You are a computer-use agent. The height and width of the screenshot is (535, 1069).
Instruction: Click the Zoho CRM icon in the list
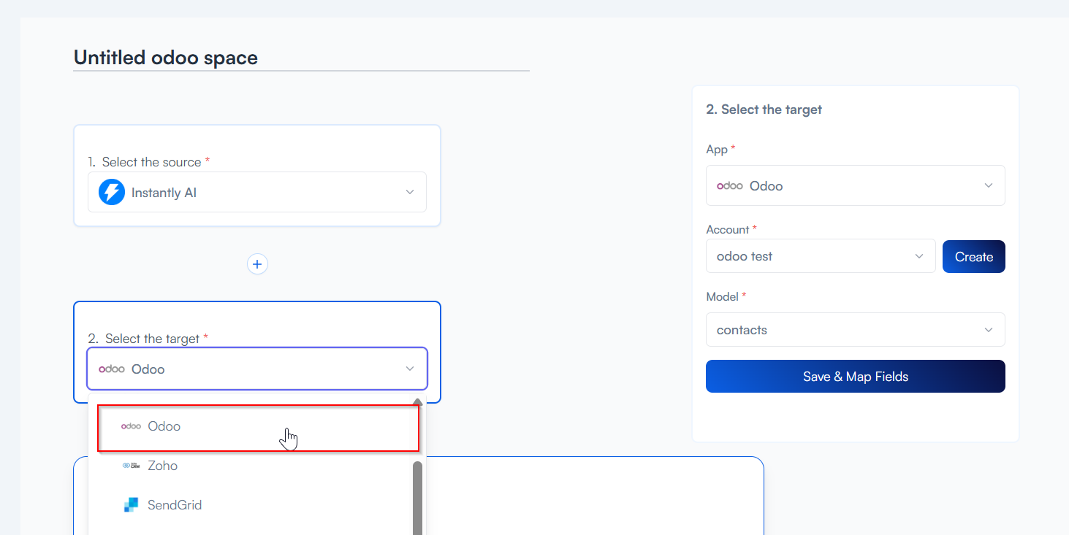(131, 466)
